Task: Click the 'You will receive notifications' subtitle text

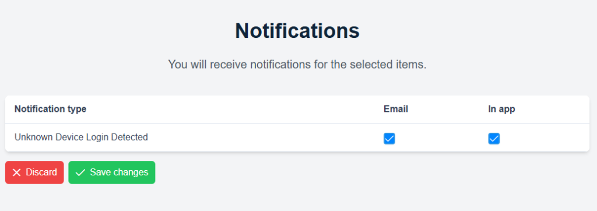Action: click(x=297, y=64)
